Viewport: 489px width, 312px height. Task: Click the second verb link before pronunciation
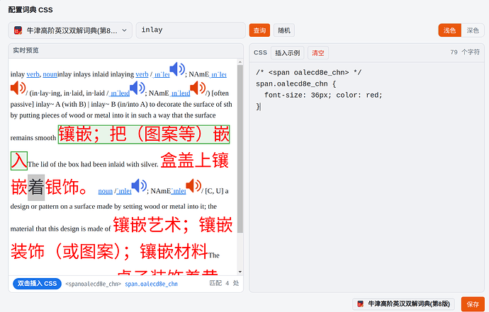142,74
